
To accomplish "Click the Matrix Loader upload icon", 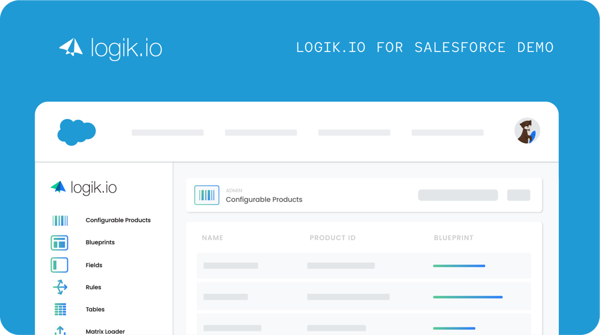I will (x=60, y=331).
